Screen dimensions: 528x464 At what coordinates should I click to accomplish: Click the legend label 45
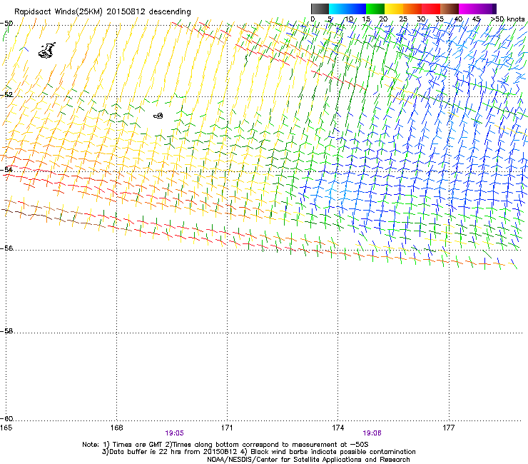tap(476, 19)
